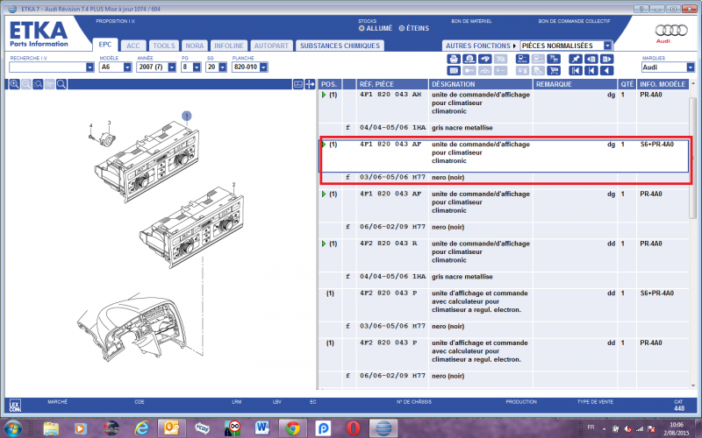This screenshot has width=702, height=438.
Task: Select part number 4F2 820 043 R
Action: point(389,244)
